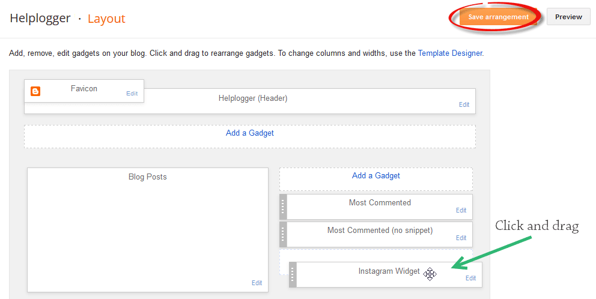This screenshot has height=299, width=596.
Task: Edit the Instagram Widget gadget
Action: [x=470, y=278]
